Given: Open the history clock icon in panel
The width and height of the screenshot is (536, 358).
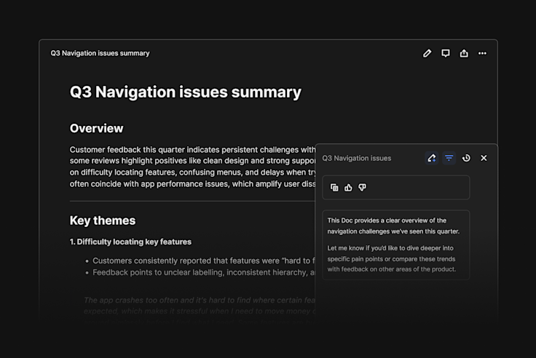Looking at the screenshot, I should 466,158.
